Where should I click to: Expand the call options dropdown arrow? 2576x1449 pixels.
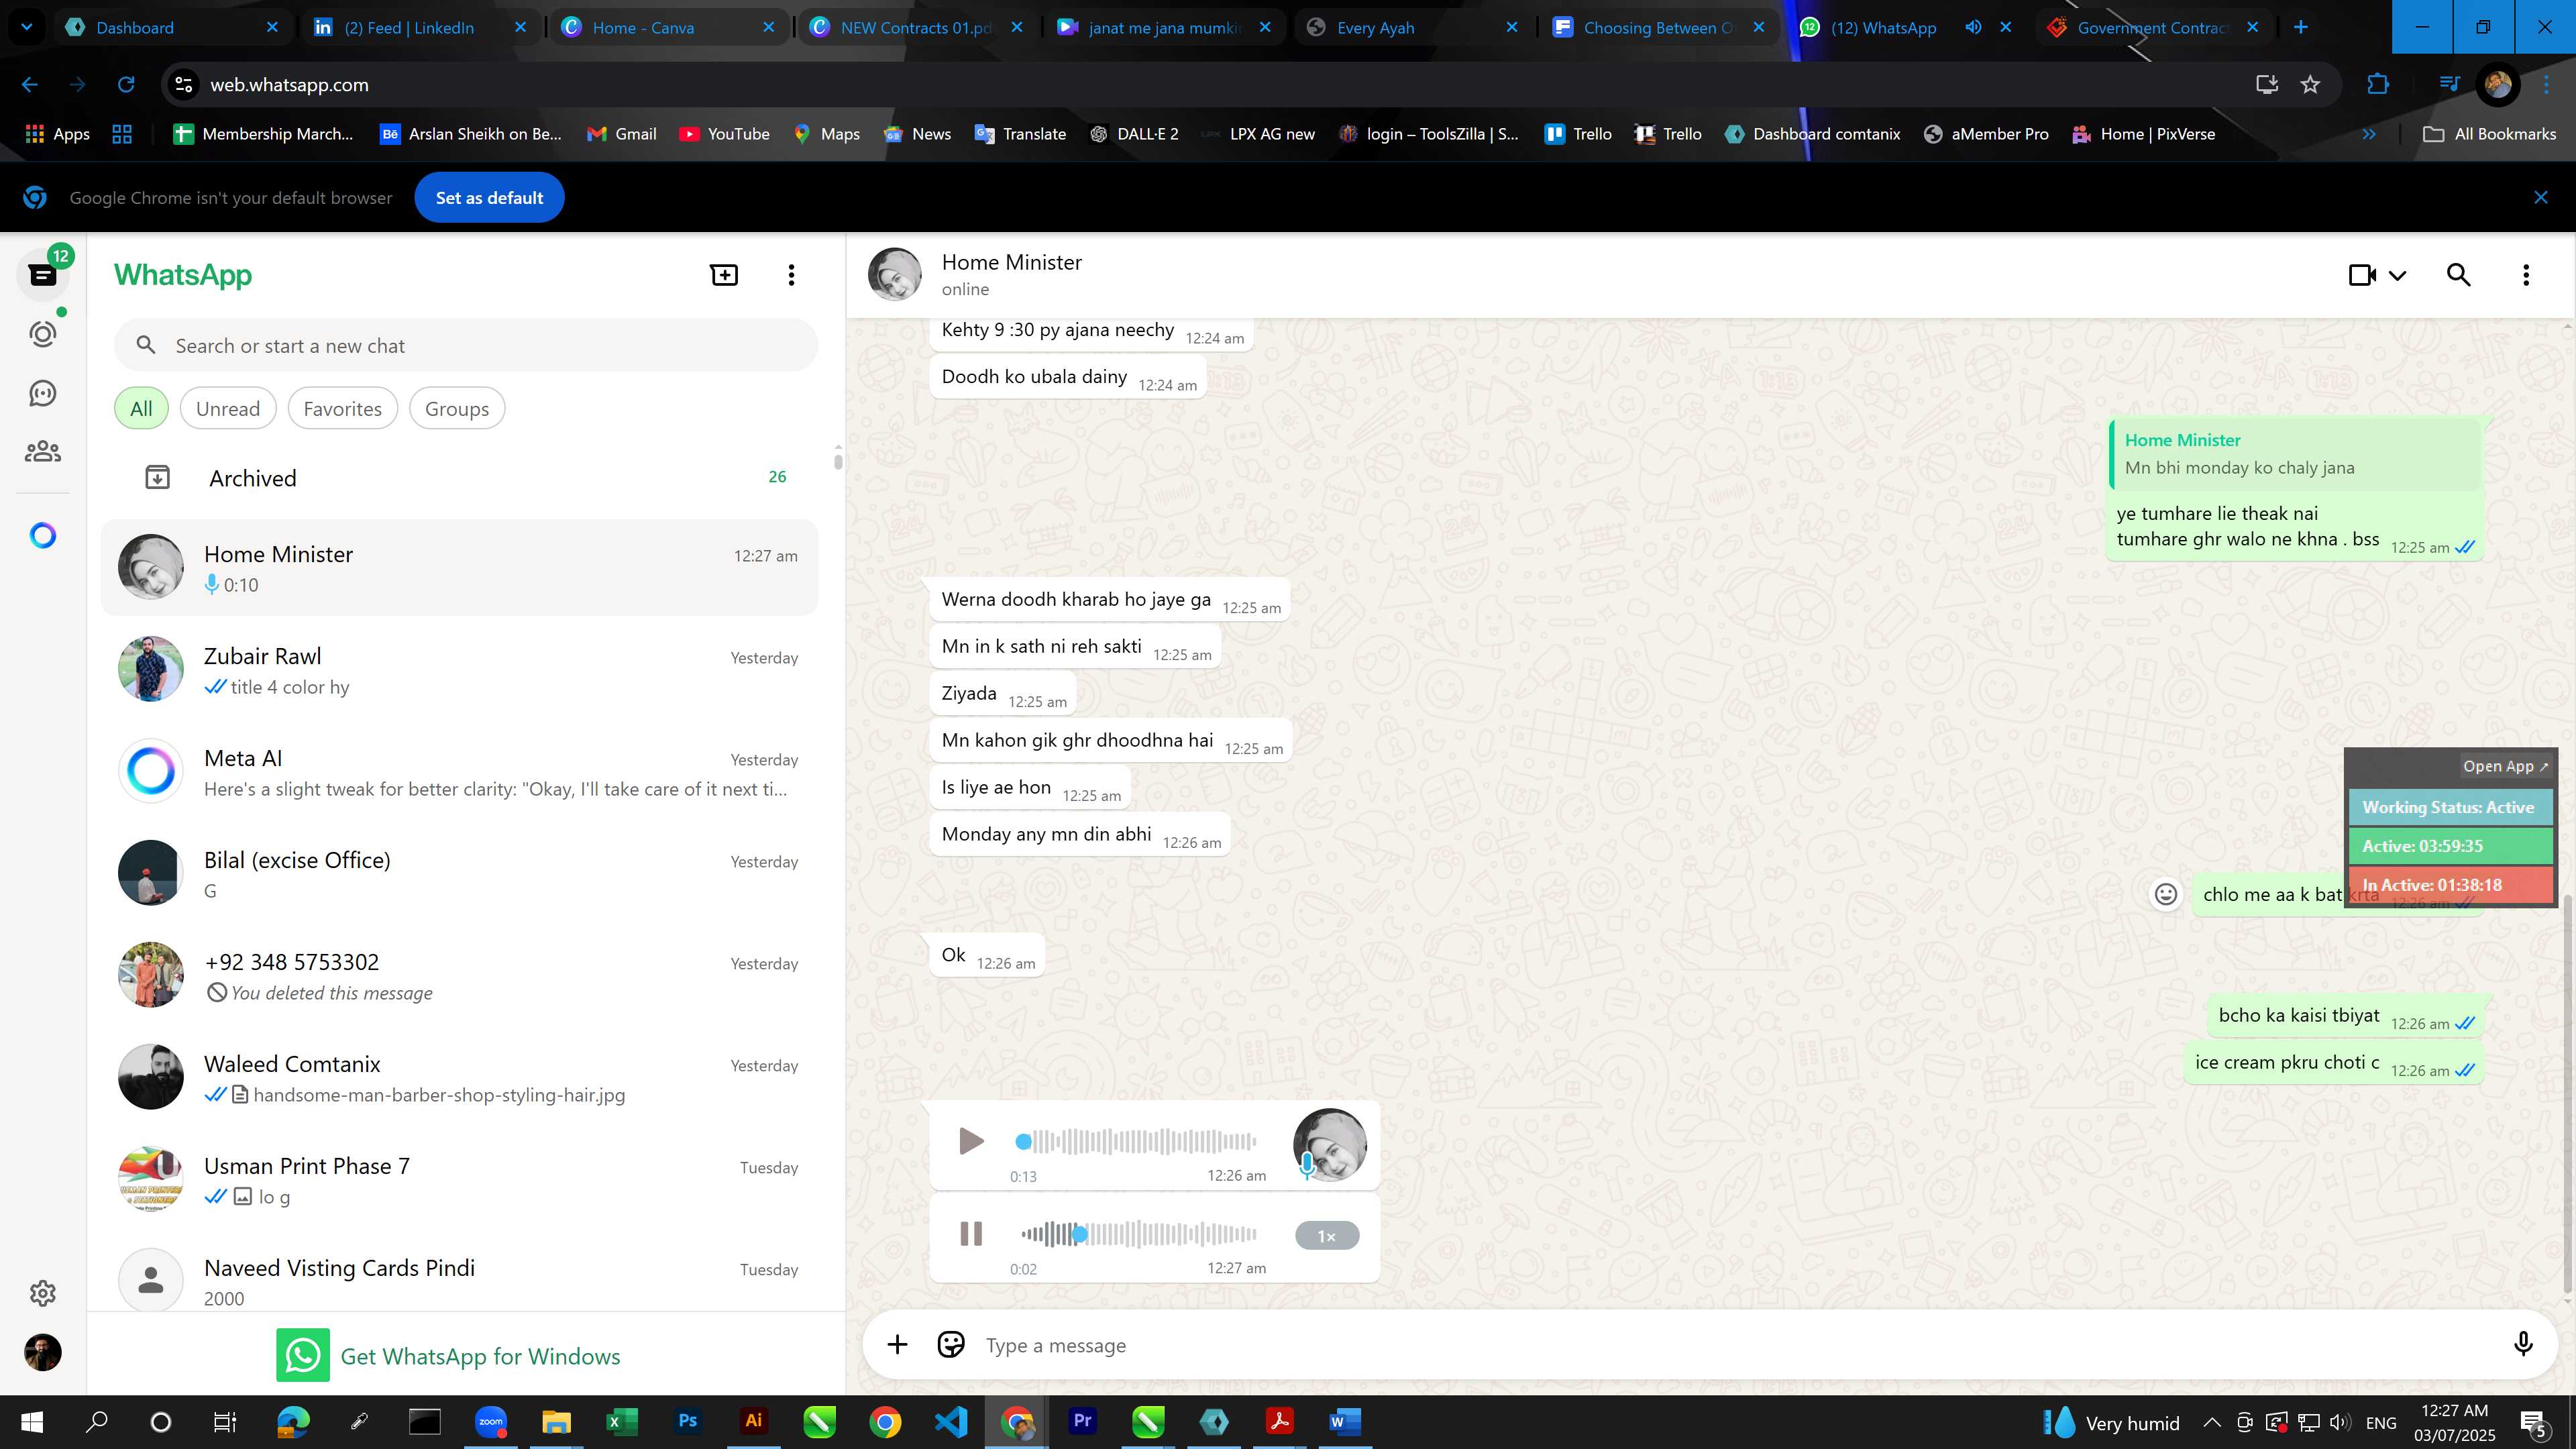[x=2398, y=276]
